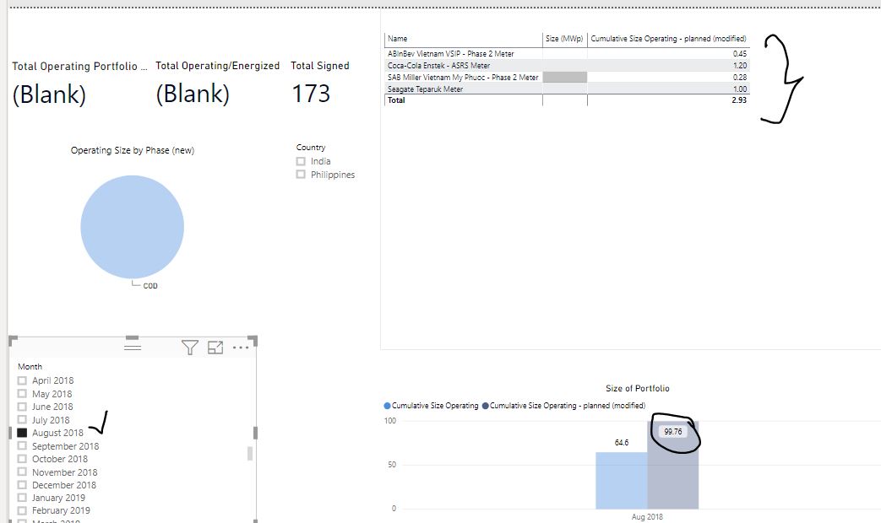Click the Country slicer header

(x=311, y=148)
